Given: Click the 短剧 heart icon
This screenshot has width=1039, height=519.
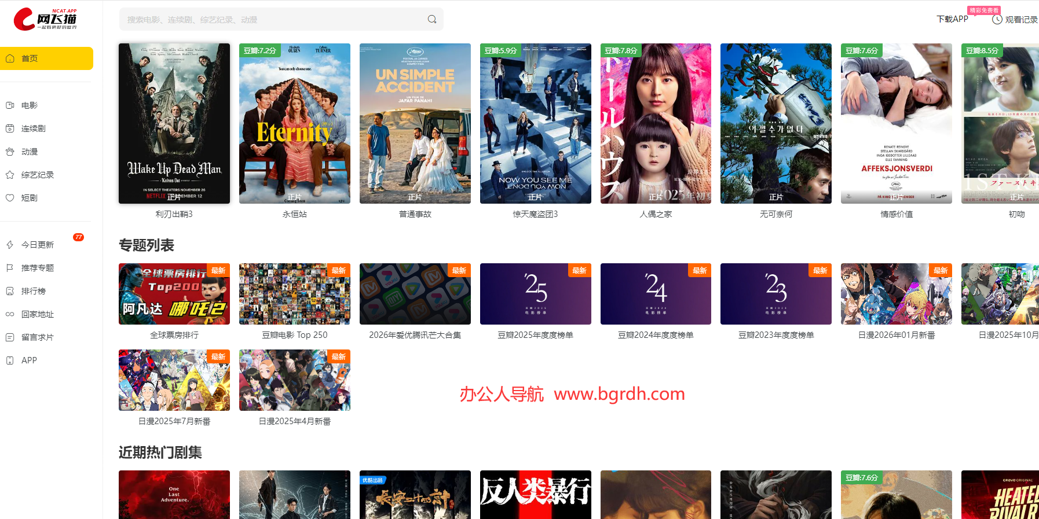Looking at the screenshot, I should pyautogui.click(x=10, y=198).
